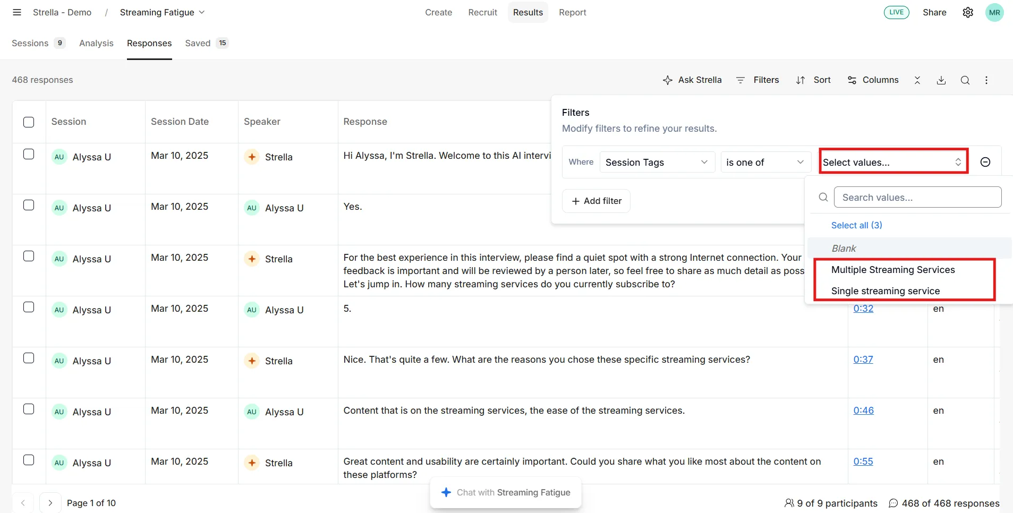Click the AU avatar beside Speaker Alyssa U in Yes row
The image size is (1013, 513).
tap(252, 208)
